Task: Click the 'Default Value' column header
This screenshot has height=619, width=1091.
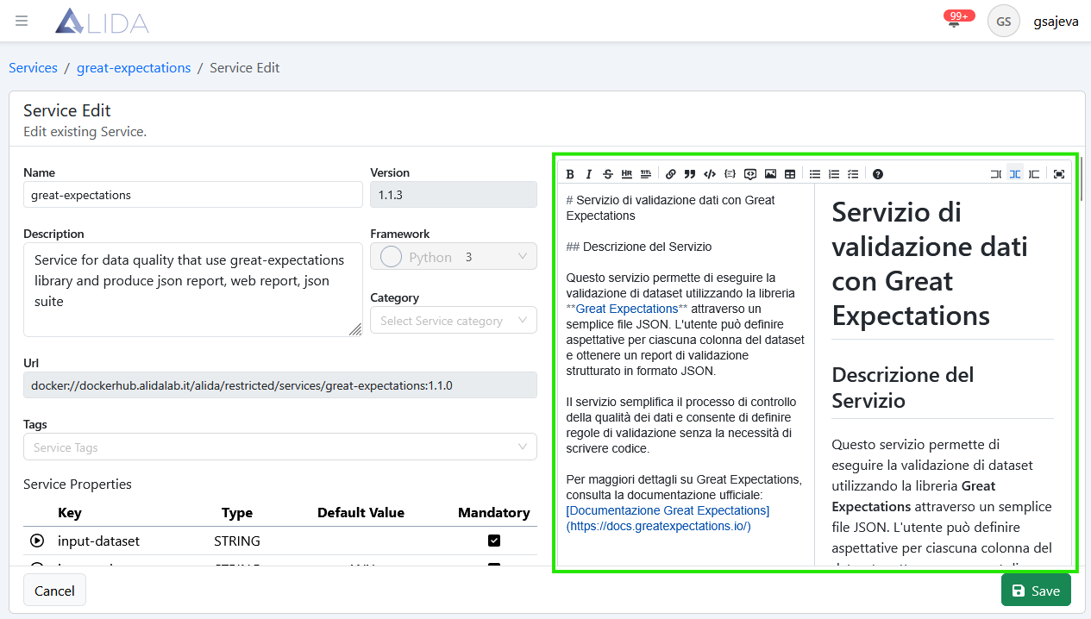Action: 361,512
